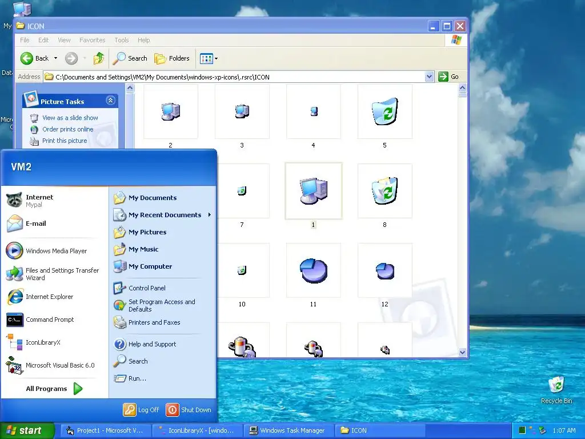Collapse the Picture Tasks panel
585x439 pixels.
110,101
